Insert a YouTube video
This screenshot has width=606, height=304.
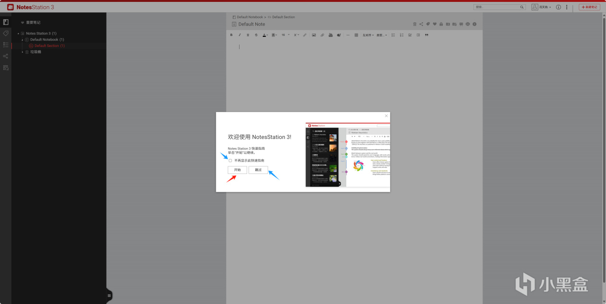[330, 35]
